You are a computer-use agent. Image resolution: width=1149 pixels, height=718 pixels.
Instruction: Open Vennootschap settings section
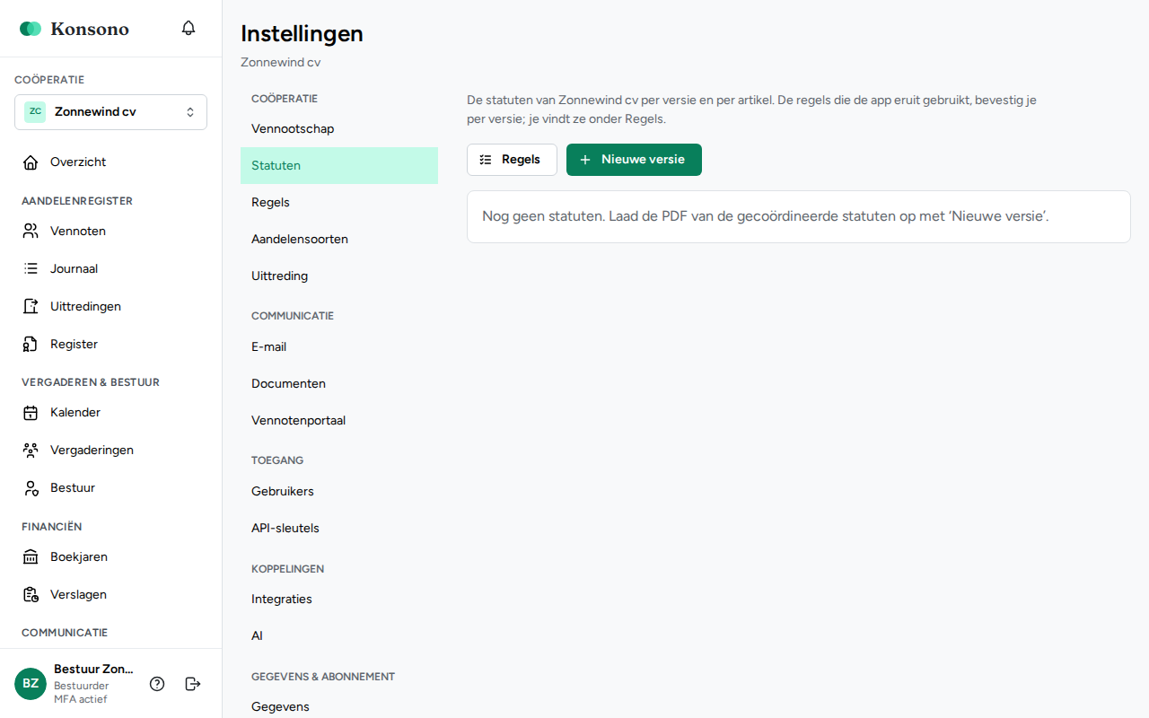click(339, 129)
